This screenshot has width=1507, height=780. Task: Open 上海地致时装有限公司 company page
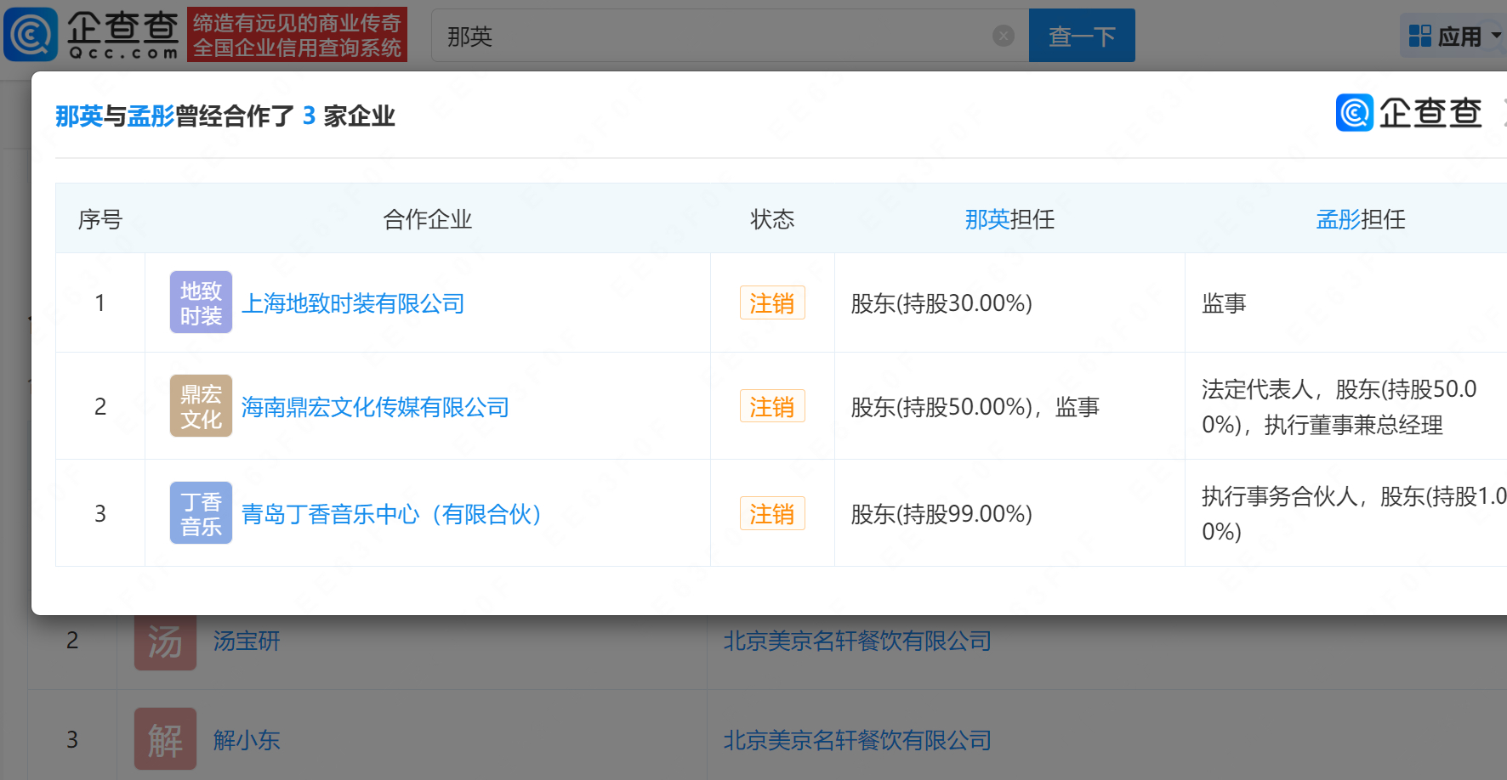353,303
